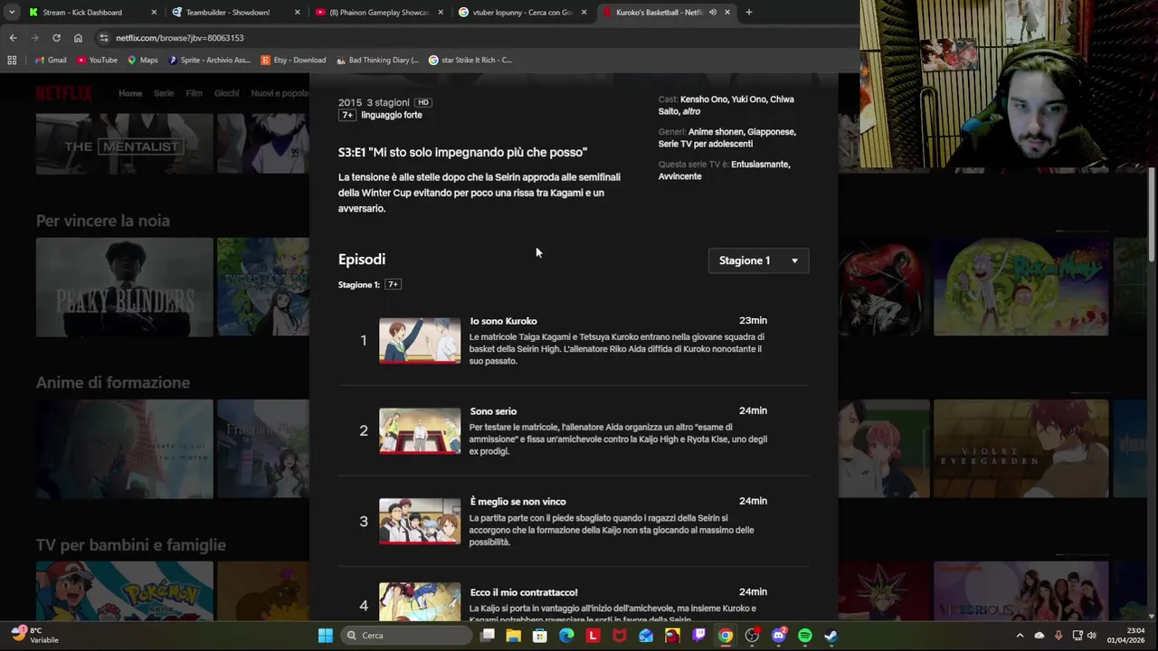The width and height of the screenshot is (1158, 651).
Task: Open the new tab plus button
Action: [748, 13]
